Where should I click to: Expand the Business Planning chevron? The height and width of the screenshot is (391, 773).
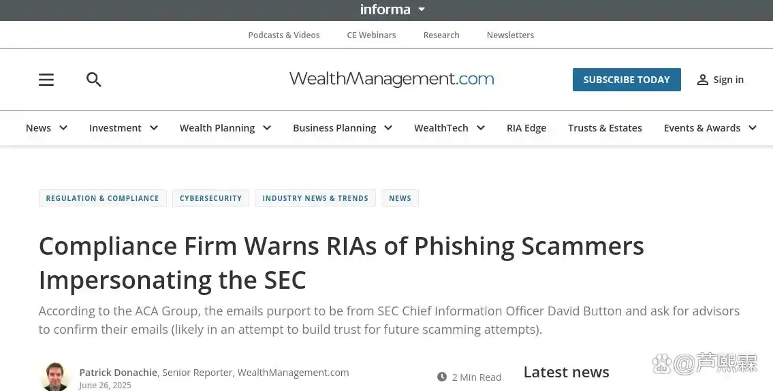tap(388, 128)
